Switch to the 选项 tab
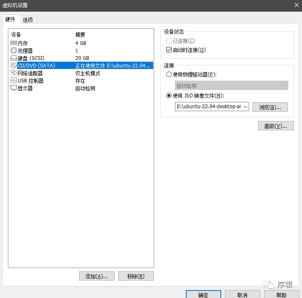This screenshot has height=298, width=302. (x=28, y=20)
